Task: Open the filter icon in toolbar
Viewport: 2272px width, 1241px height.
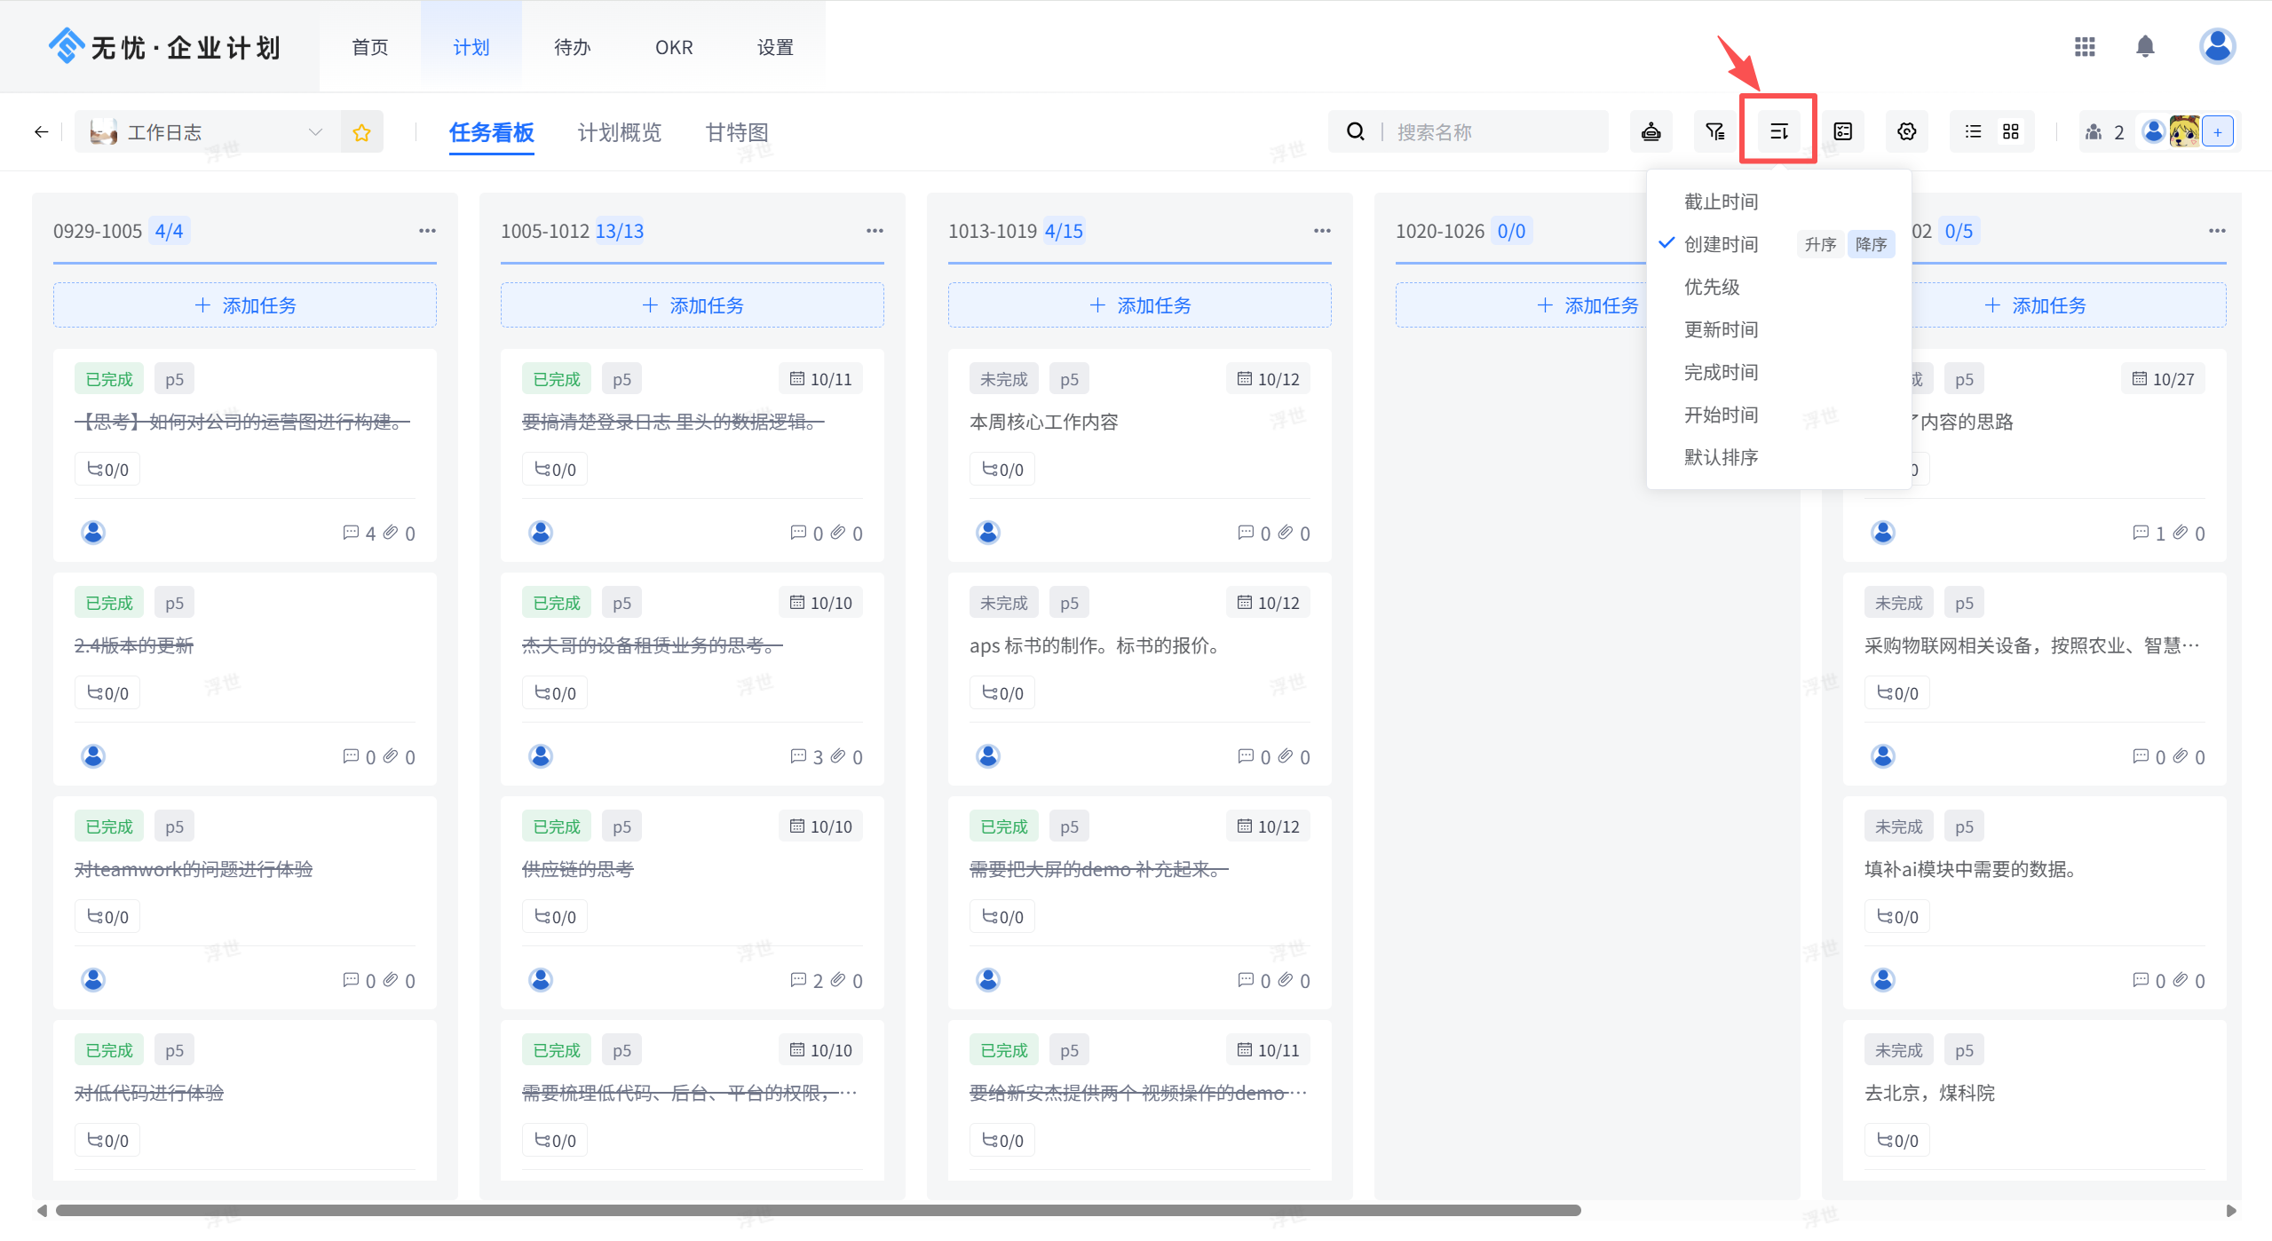Action: (1714, 132)
